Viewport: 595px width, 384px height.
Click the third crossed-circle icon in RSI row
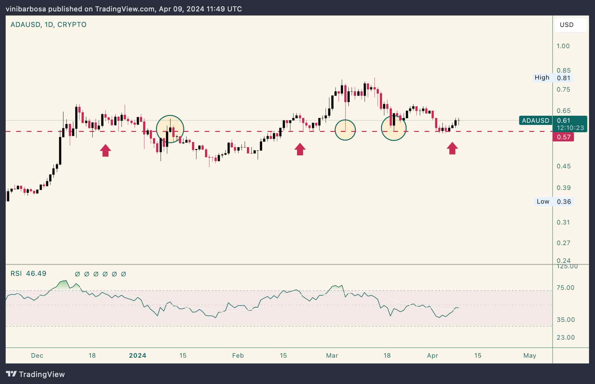point(95,274)
